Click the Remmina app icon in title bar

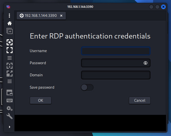8,7
